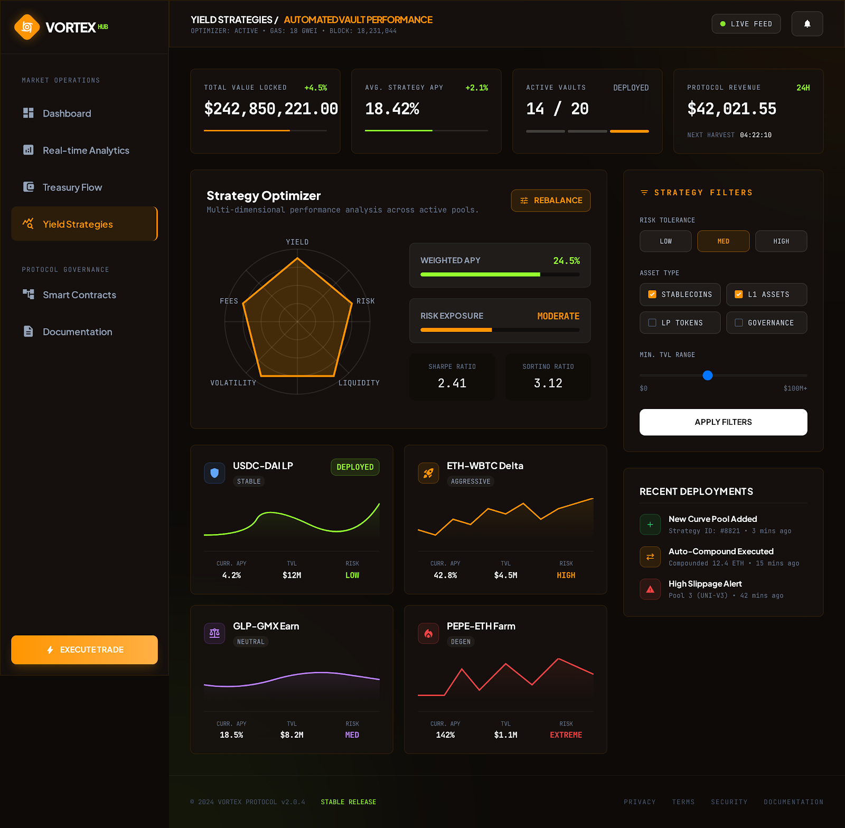Select the Dashboard icon in sidebar

point(28,113)
